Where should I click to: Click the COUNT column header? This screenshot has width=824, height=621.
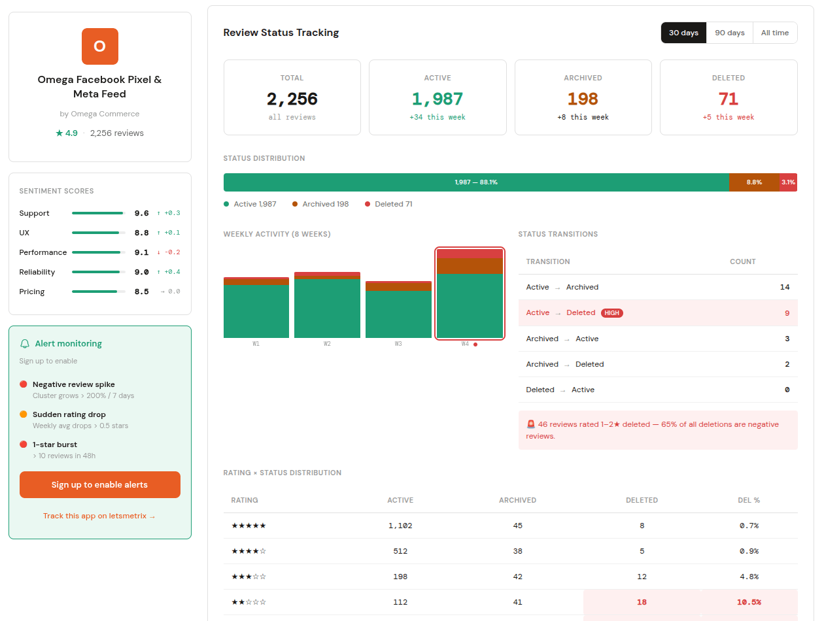(x=743, y=261)
